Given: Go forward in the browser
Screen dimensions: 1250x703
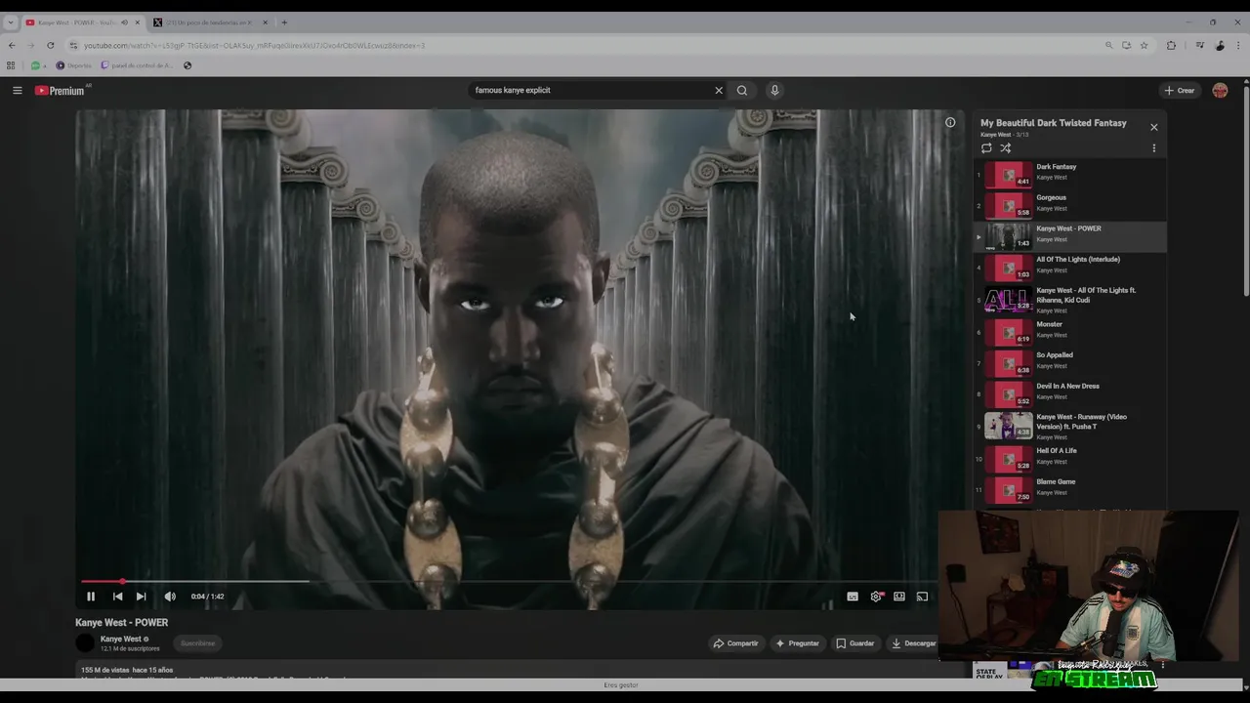Looking at the screenshot, I should (30, 45).
